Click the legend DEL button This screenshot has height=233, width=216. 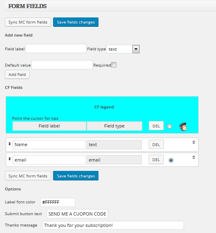[x=156, y=126]
